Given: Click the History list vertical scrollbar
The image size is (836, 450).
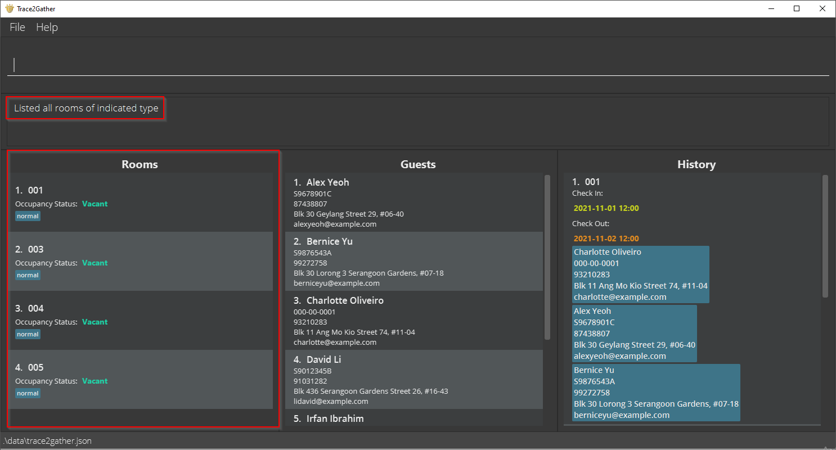Looking at the screenshot, I should coord(825,236).
